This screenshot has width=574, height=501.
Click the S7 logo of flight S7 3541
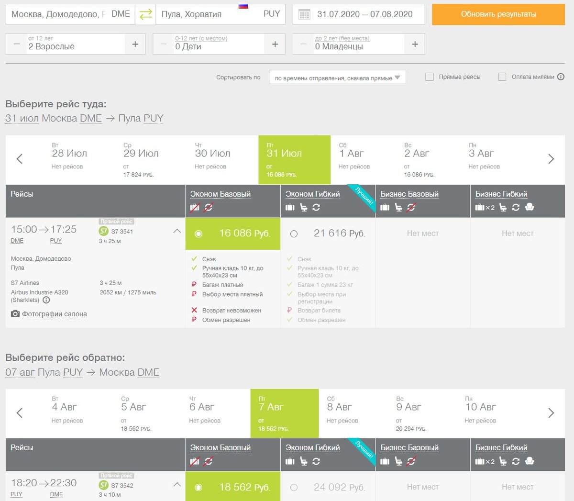coord(104,231)
